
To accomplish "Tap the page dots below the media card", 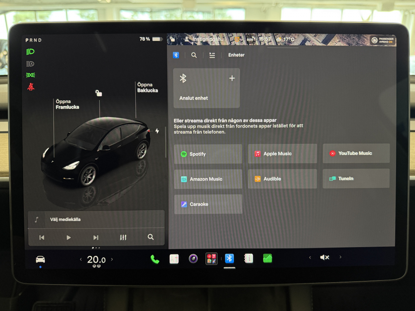I will (x=96, y=248).
